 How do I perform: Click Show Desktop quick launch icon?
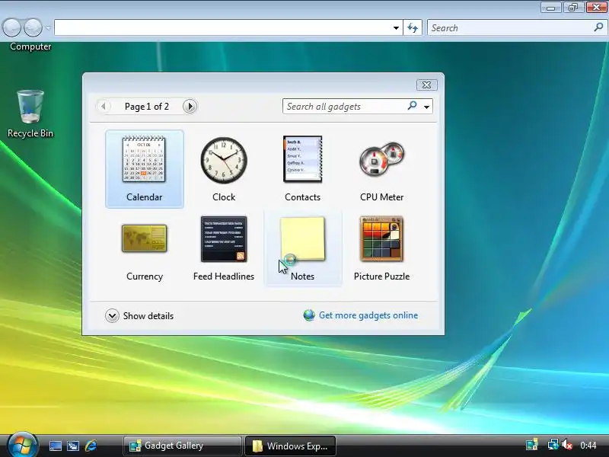click(x=55, y=446)
